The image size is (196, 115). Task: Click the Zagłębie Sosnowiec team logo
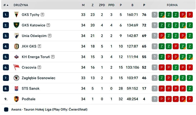16,78
